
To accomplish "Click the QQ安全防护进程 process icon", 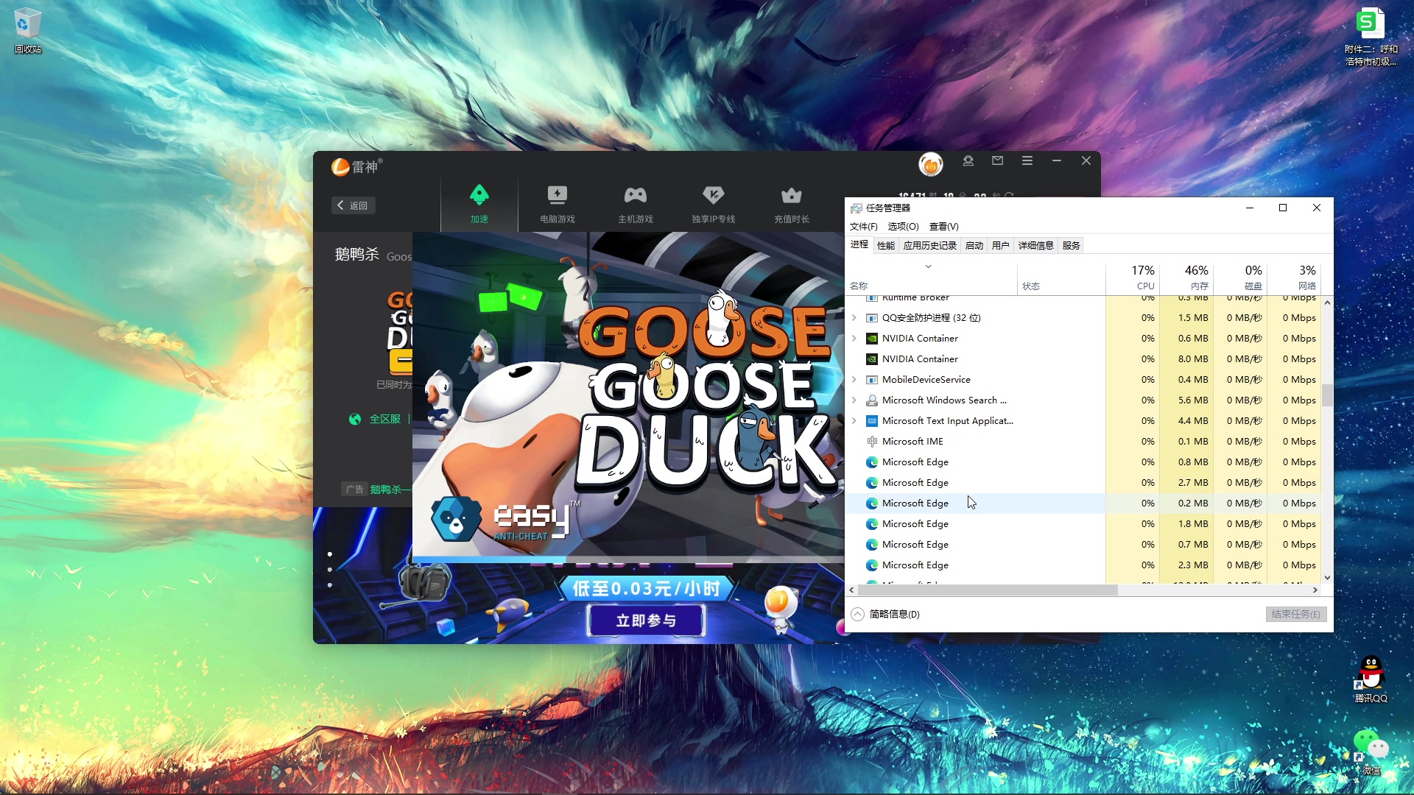I will tap(872, 318).
